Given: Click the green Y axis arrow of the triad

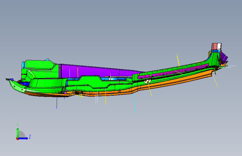Looking at the screenshot, I should 18,133.
